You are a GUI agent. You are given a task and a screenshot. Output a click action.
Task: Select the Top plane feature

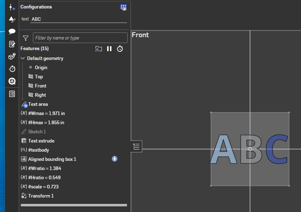39,77
